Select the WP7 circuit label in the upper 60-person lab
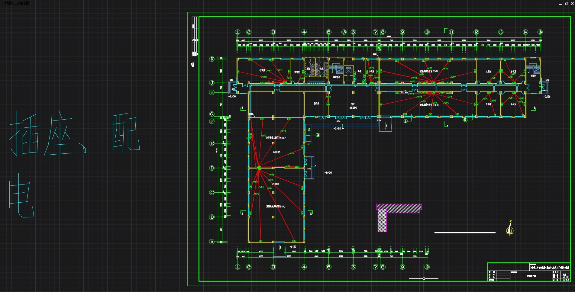The image size is (575, 292). tap(453, 77)
